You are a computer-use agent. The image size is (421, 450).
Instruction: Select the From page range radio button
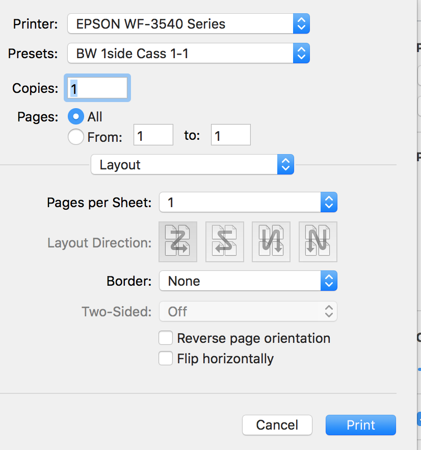tap(75, 137)
